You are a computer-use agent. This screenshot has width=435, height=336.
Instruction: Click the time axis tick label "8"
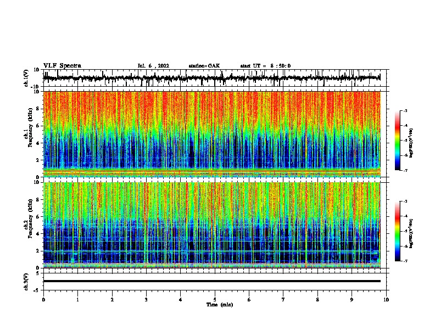317,300
